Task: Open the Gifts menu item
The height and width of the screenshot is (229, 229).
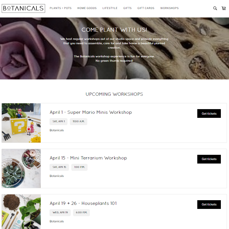Action: point(127,8)
